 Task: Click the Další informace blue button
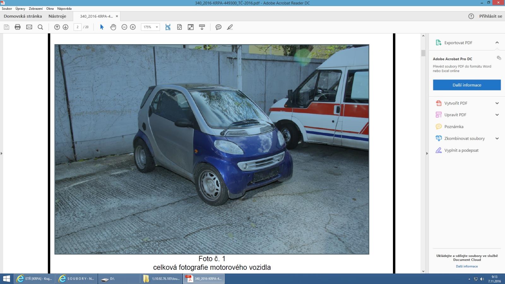(467, 85)
